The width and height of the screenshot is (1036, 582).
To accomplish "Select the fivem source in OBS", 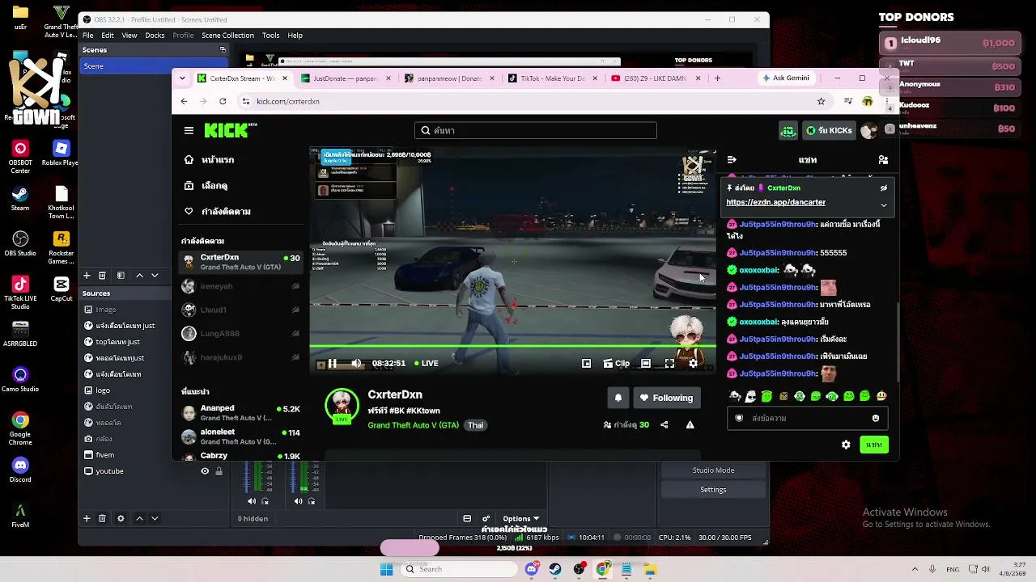I will tap(154, 455).
